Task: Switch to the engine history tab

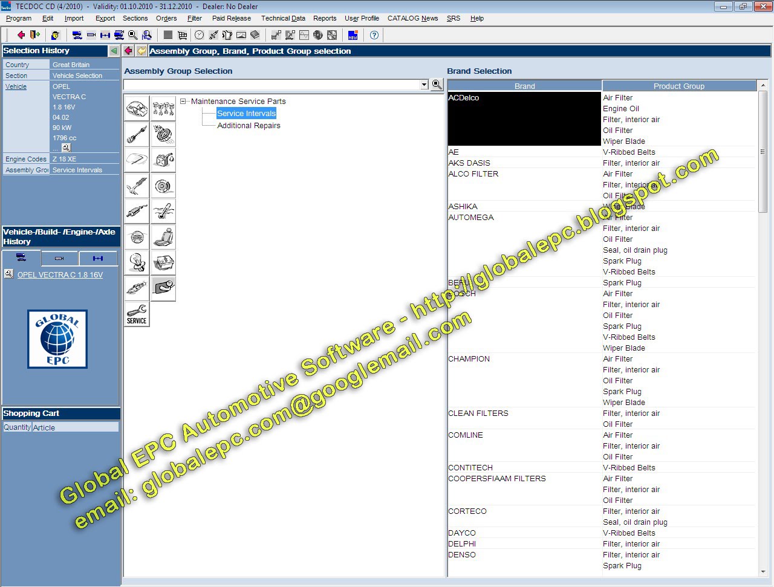Action: tap(59, 258)
